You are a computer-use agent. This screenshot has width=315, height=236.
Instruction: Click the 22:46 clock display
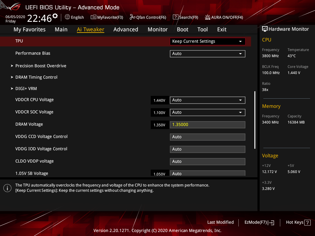click(39, 18)
